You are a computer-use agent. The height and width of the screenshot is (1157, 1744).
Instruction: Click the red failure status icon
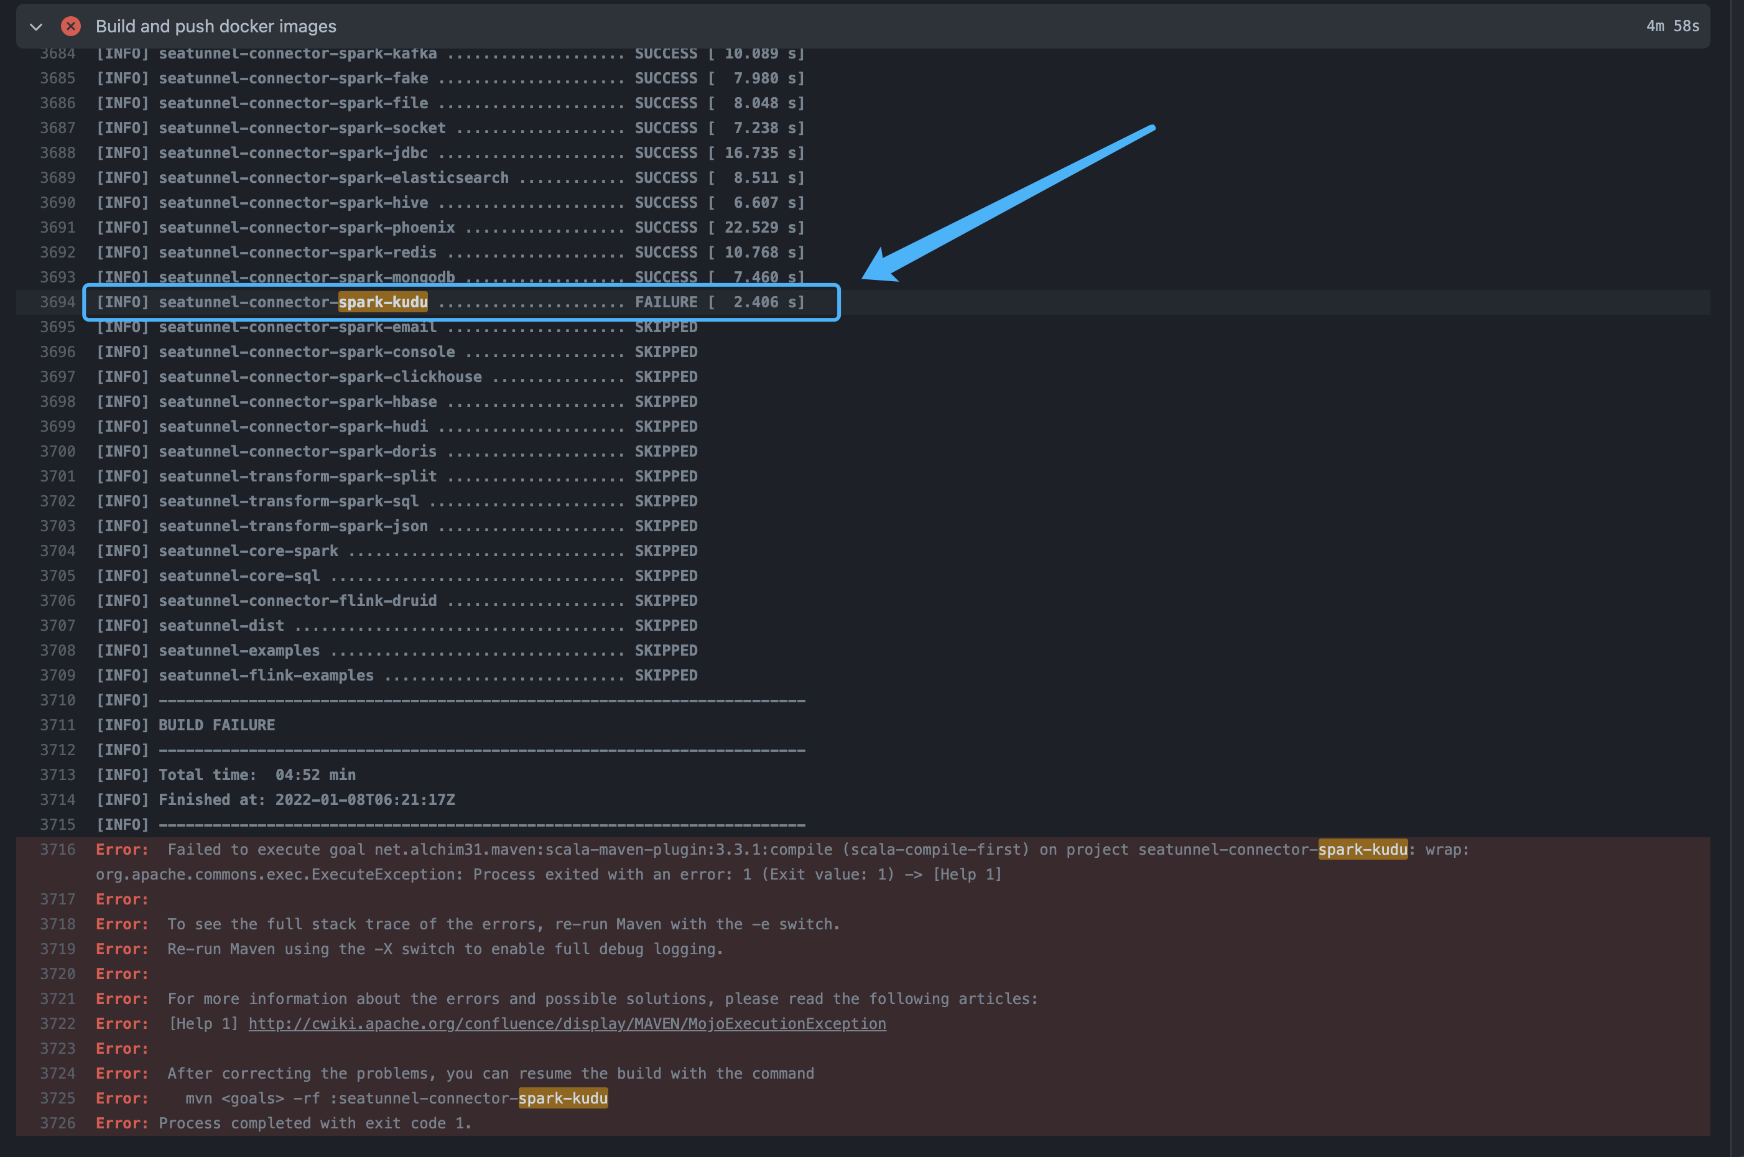(70, 27)
